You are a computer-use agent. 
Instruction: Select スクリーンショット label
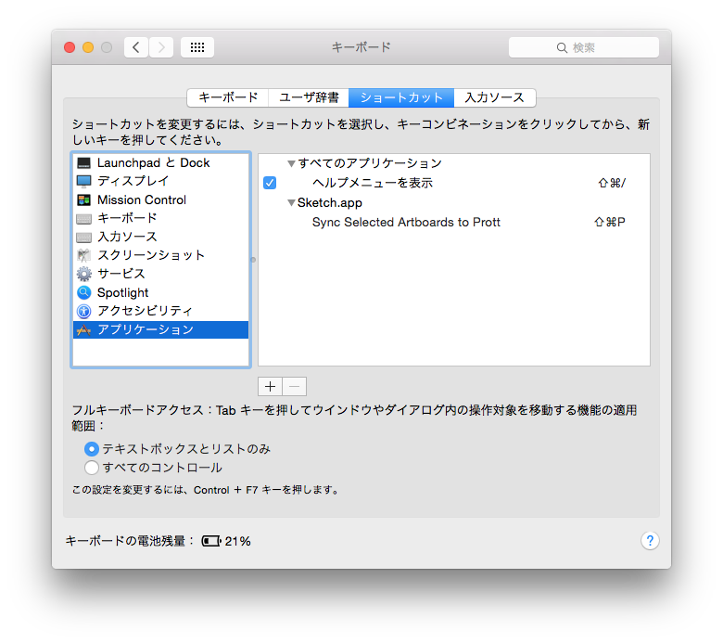point(151,255)
